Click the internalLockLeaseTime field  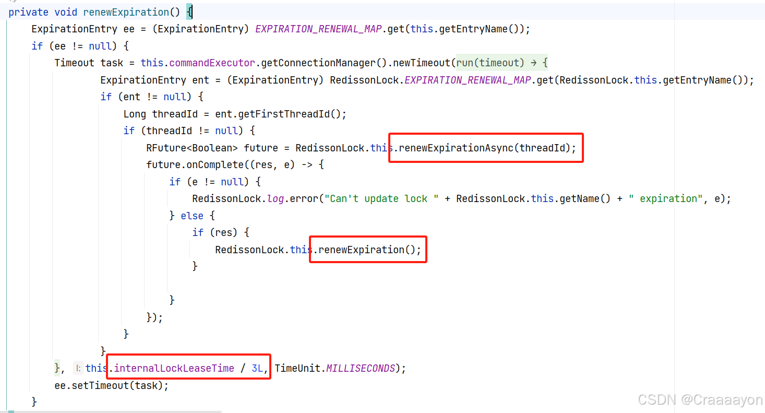tap(174, 368)
